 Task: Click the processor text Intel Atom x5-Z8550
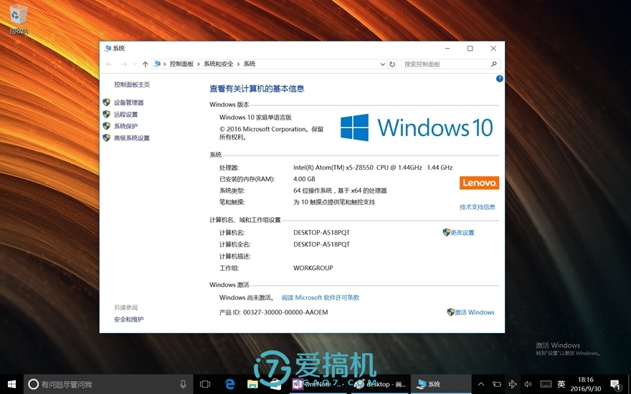point(373,167)
